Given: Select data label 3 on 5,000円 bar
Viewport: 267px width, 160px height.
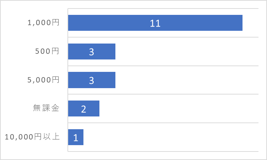Looking at the screenshot, I should (92, 80).
